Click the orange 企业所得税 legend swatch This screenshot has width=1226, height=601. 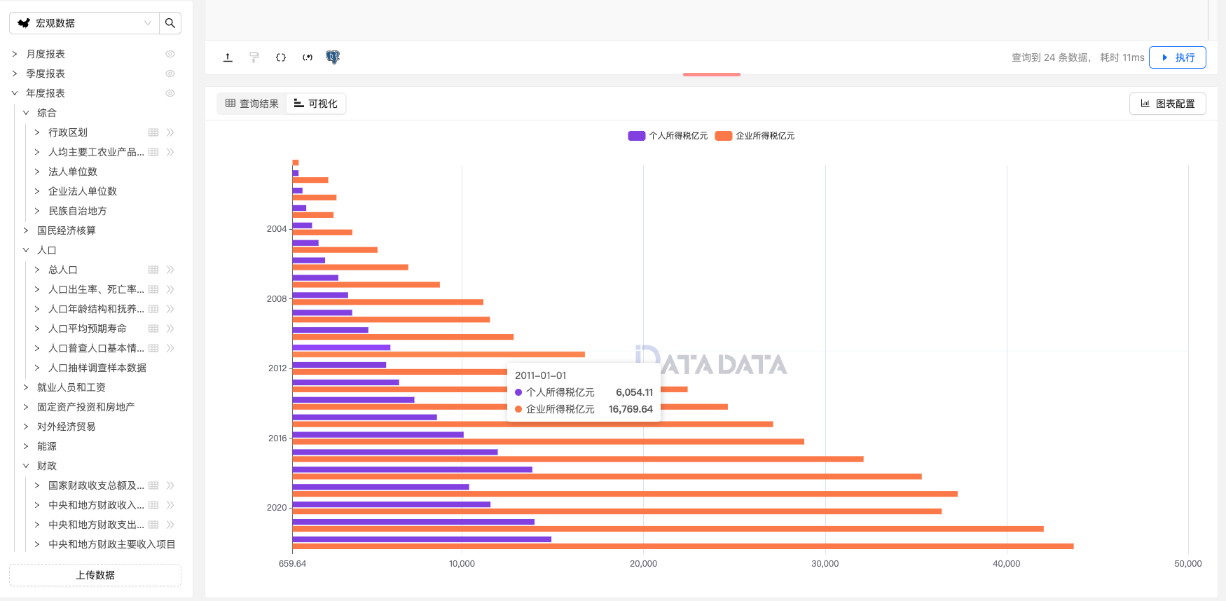coord(724,136)
